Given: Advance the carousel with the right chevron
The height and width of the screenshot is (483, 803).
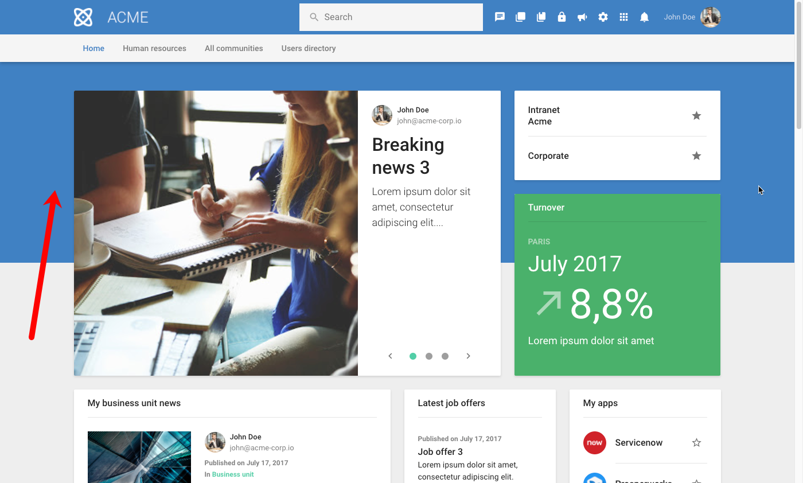Looking at the screenshot, I should tap(468, 356).
